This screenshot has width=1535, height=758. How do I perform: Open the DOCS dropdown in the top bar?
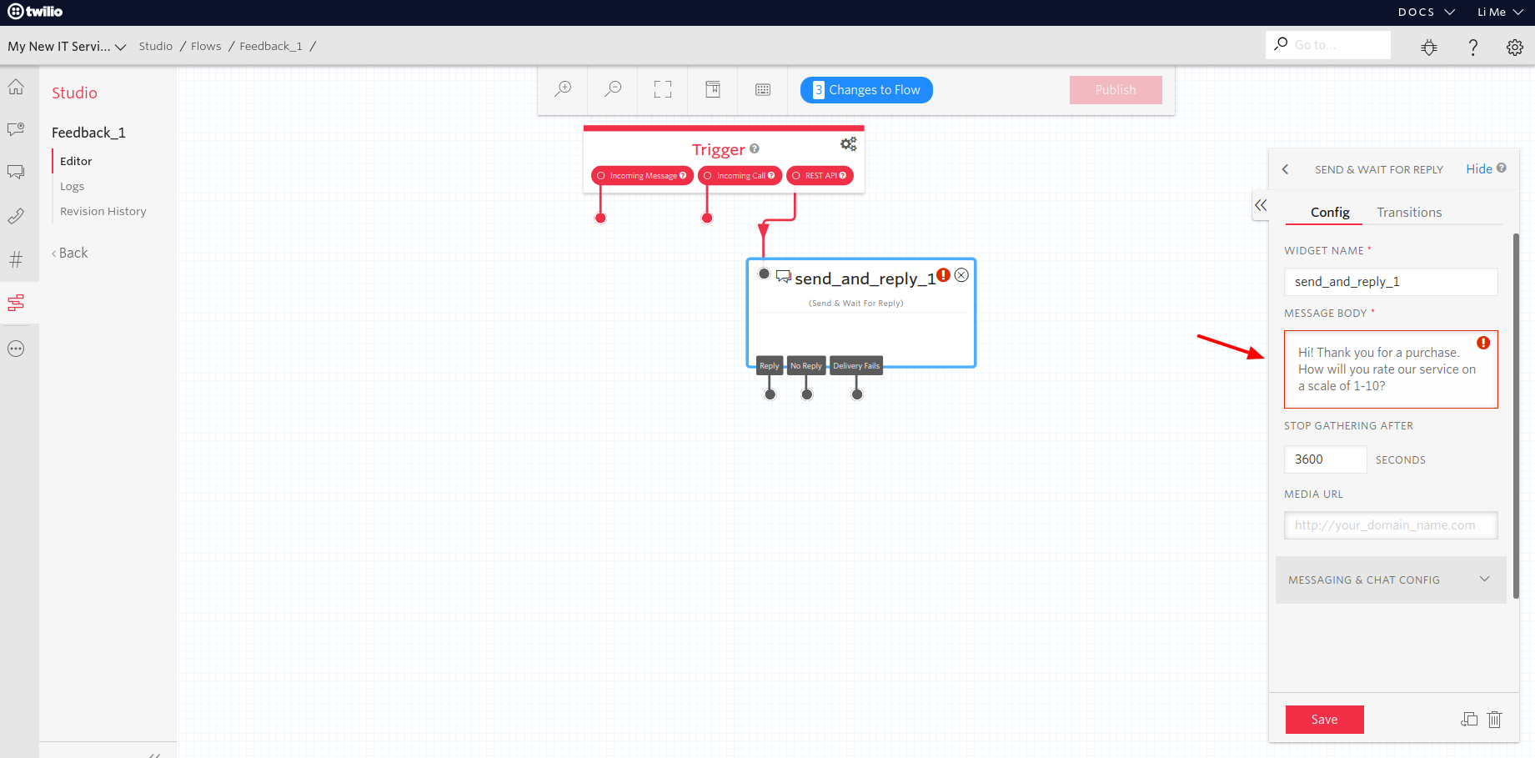pyautogui.click(x=1426, y=12)
